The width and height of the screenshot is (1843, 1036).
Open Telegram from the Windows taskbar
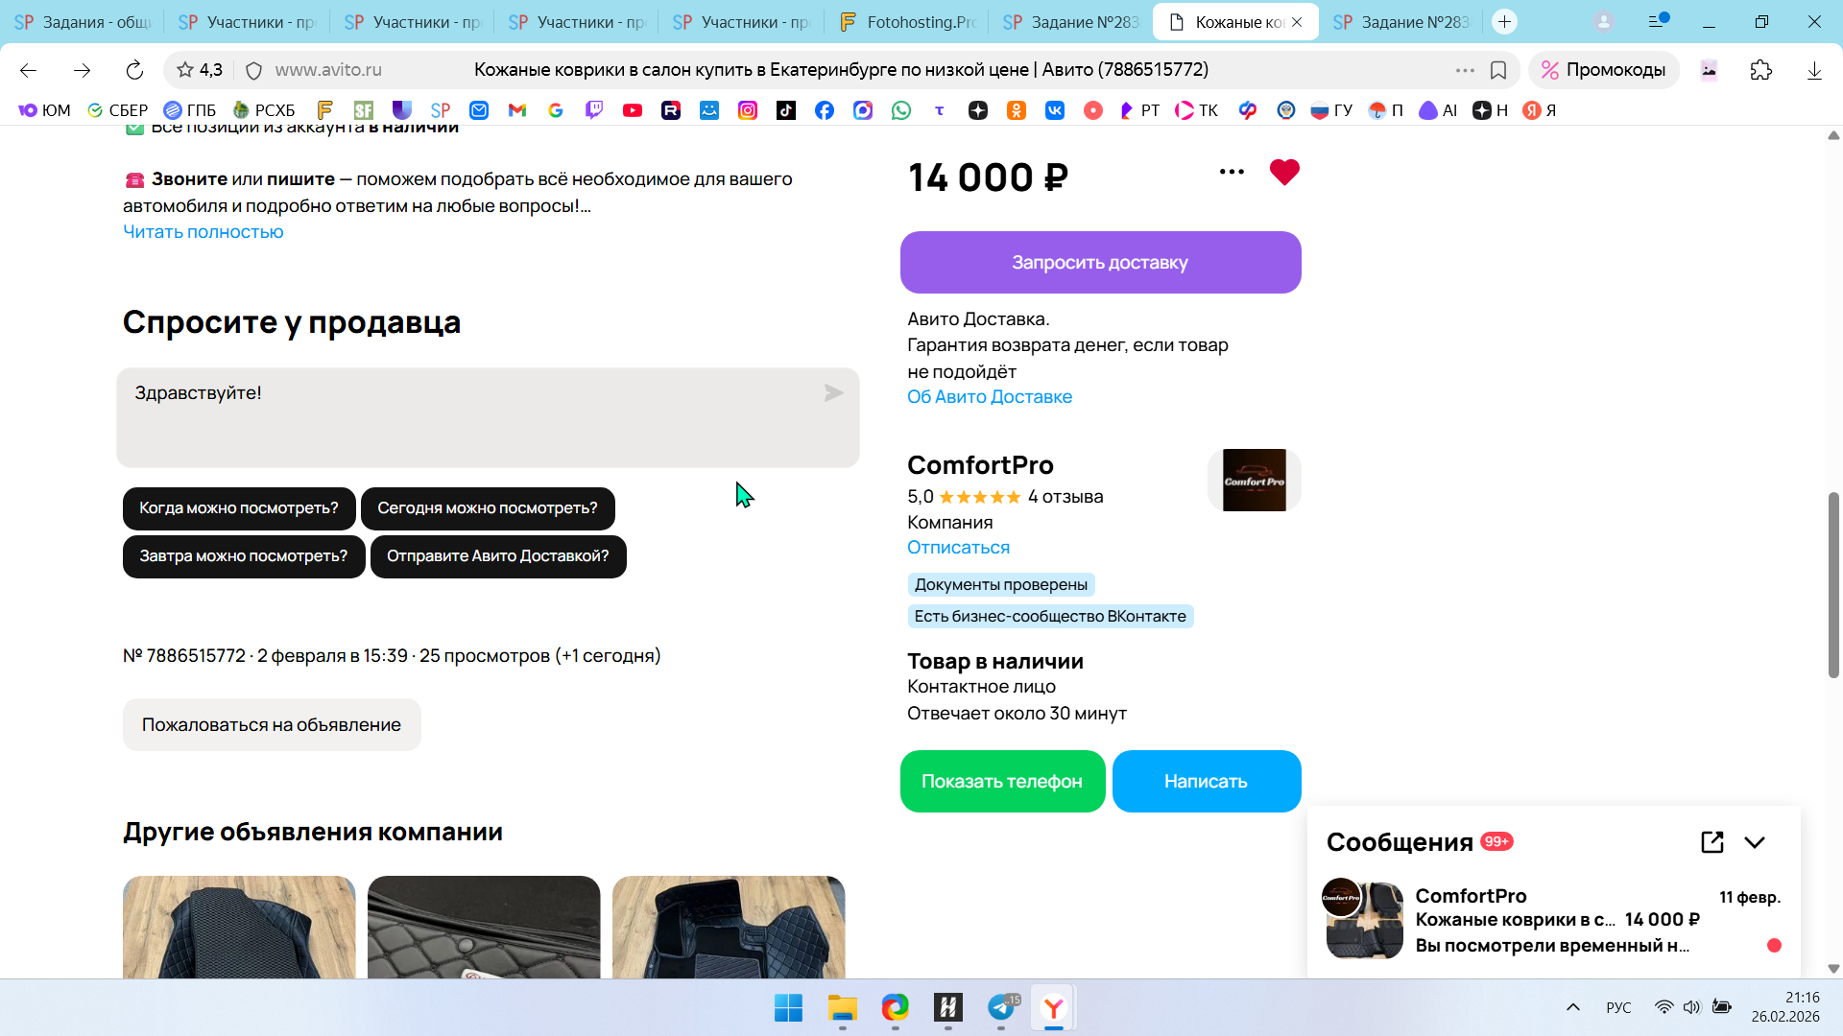[1000, 1008]
